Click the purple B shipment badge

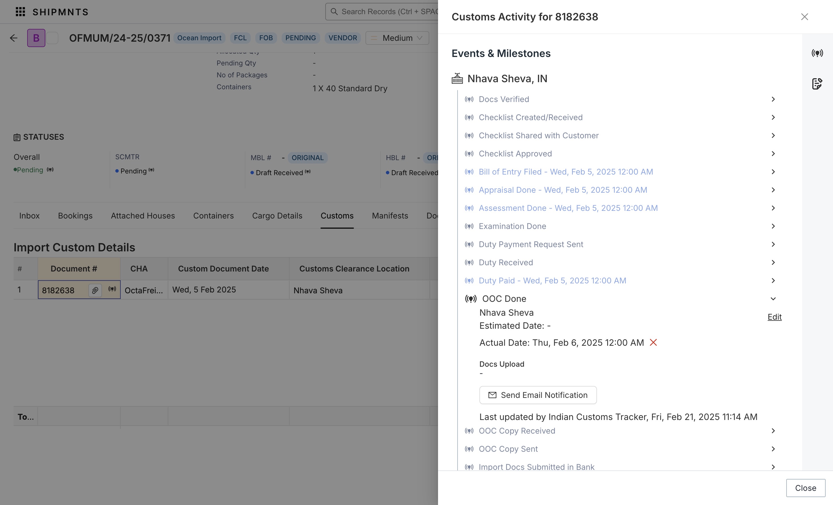click(x=36, y=38)
